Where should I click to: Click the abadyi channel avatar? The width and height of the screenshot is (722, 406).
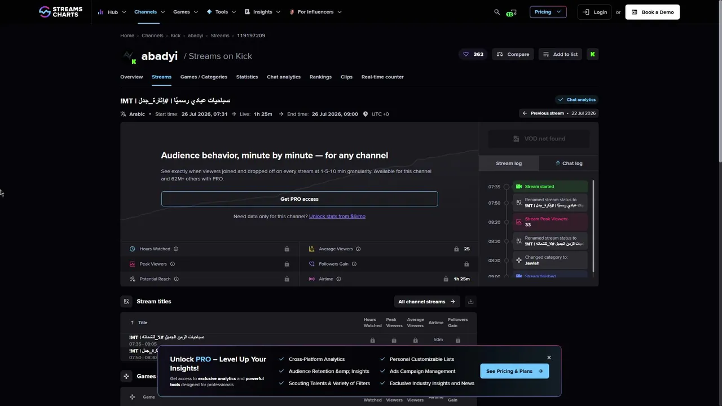129,56
